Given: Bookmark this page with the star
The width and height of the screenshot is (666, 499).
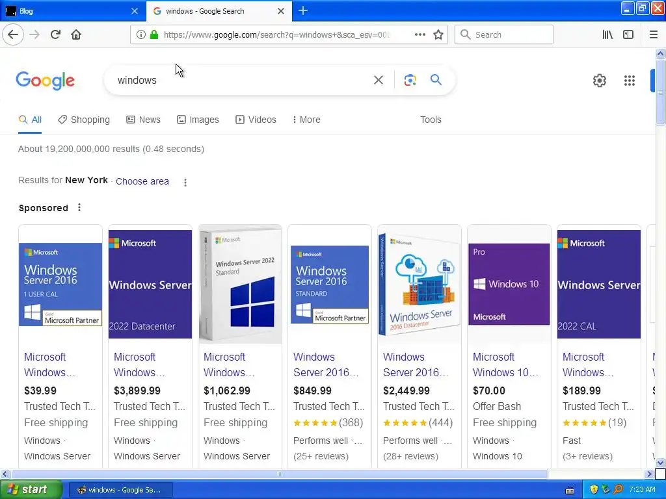Looking at the screenshot, I should [x=438, y=35].
